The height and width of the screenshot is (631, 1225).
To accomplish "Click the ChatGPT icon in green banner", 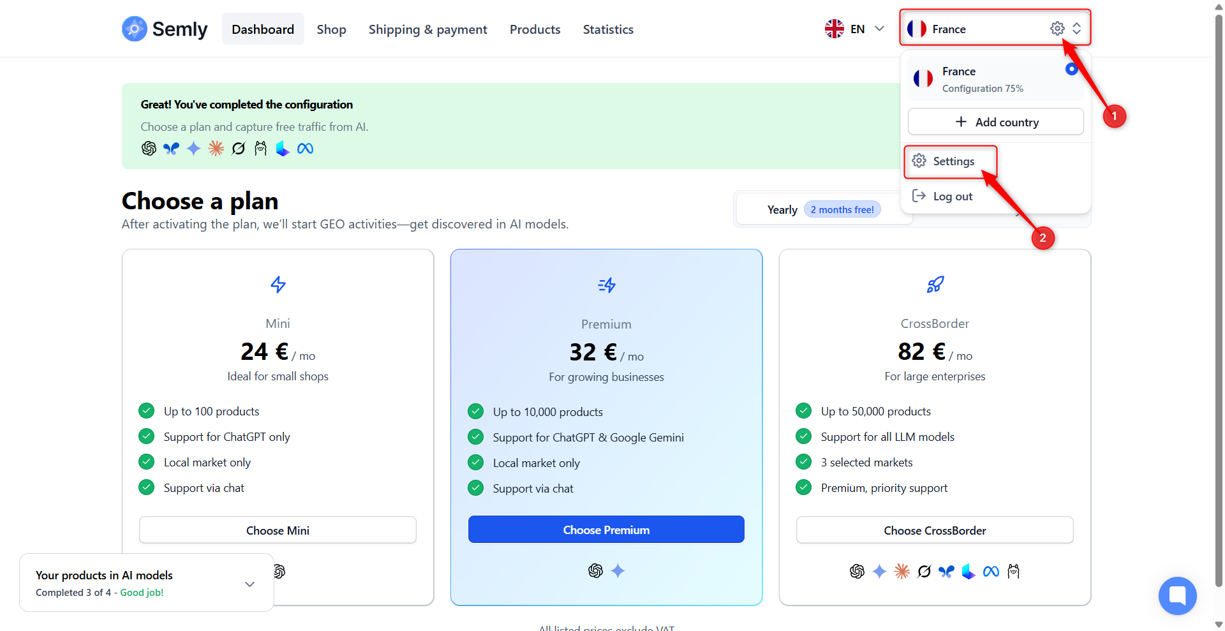I will pos(149,149).
